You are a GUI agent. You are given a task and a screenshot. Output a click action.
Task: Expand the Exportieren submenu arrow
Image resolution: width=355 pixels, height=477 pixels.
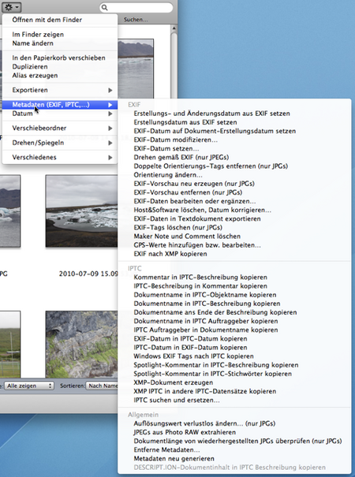pos(110,90)
